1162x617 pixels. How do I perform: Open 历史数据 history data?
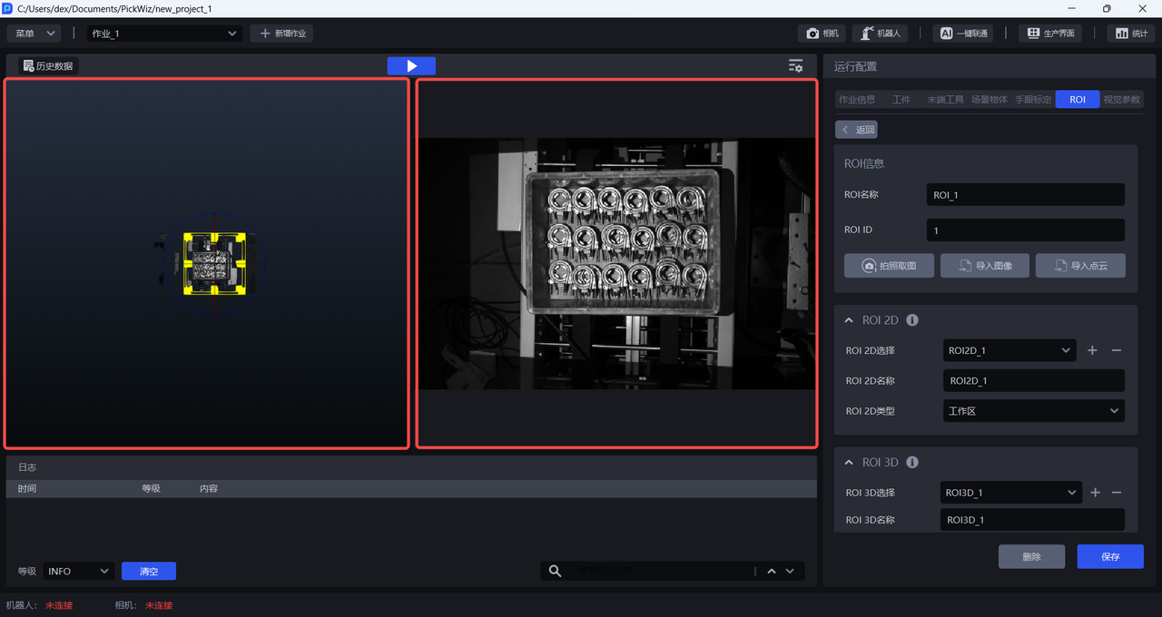click(x=49, y=66)
